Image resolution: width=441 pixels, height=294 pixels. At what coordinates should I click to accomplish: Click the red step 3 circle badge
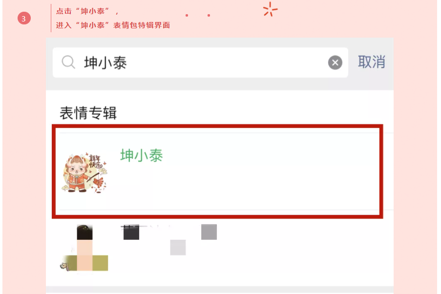click(x=24, y=18)
